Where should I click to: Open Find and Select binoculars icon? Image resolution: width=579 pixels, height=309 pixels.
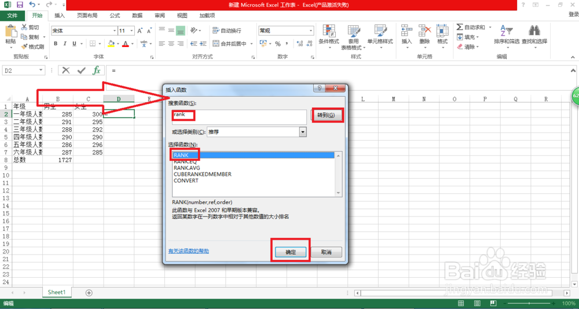[x=534, y=31]
